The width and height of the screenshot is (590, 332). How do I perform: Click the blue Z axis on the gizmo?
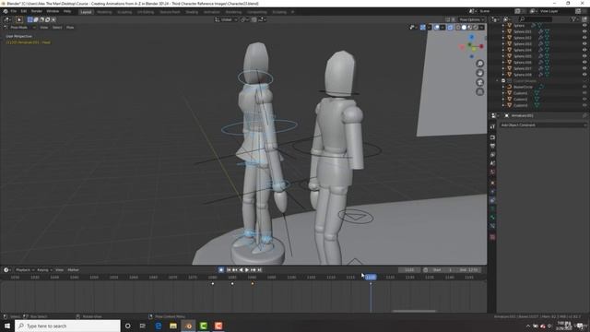(x=471, y=37)
